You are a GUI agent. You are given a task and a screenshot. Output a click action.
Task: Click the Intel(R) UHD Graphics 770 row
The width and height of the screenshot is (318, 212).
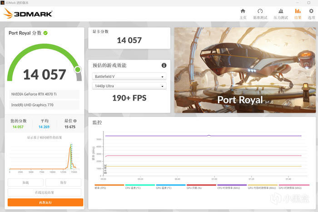click(44, 105)
